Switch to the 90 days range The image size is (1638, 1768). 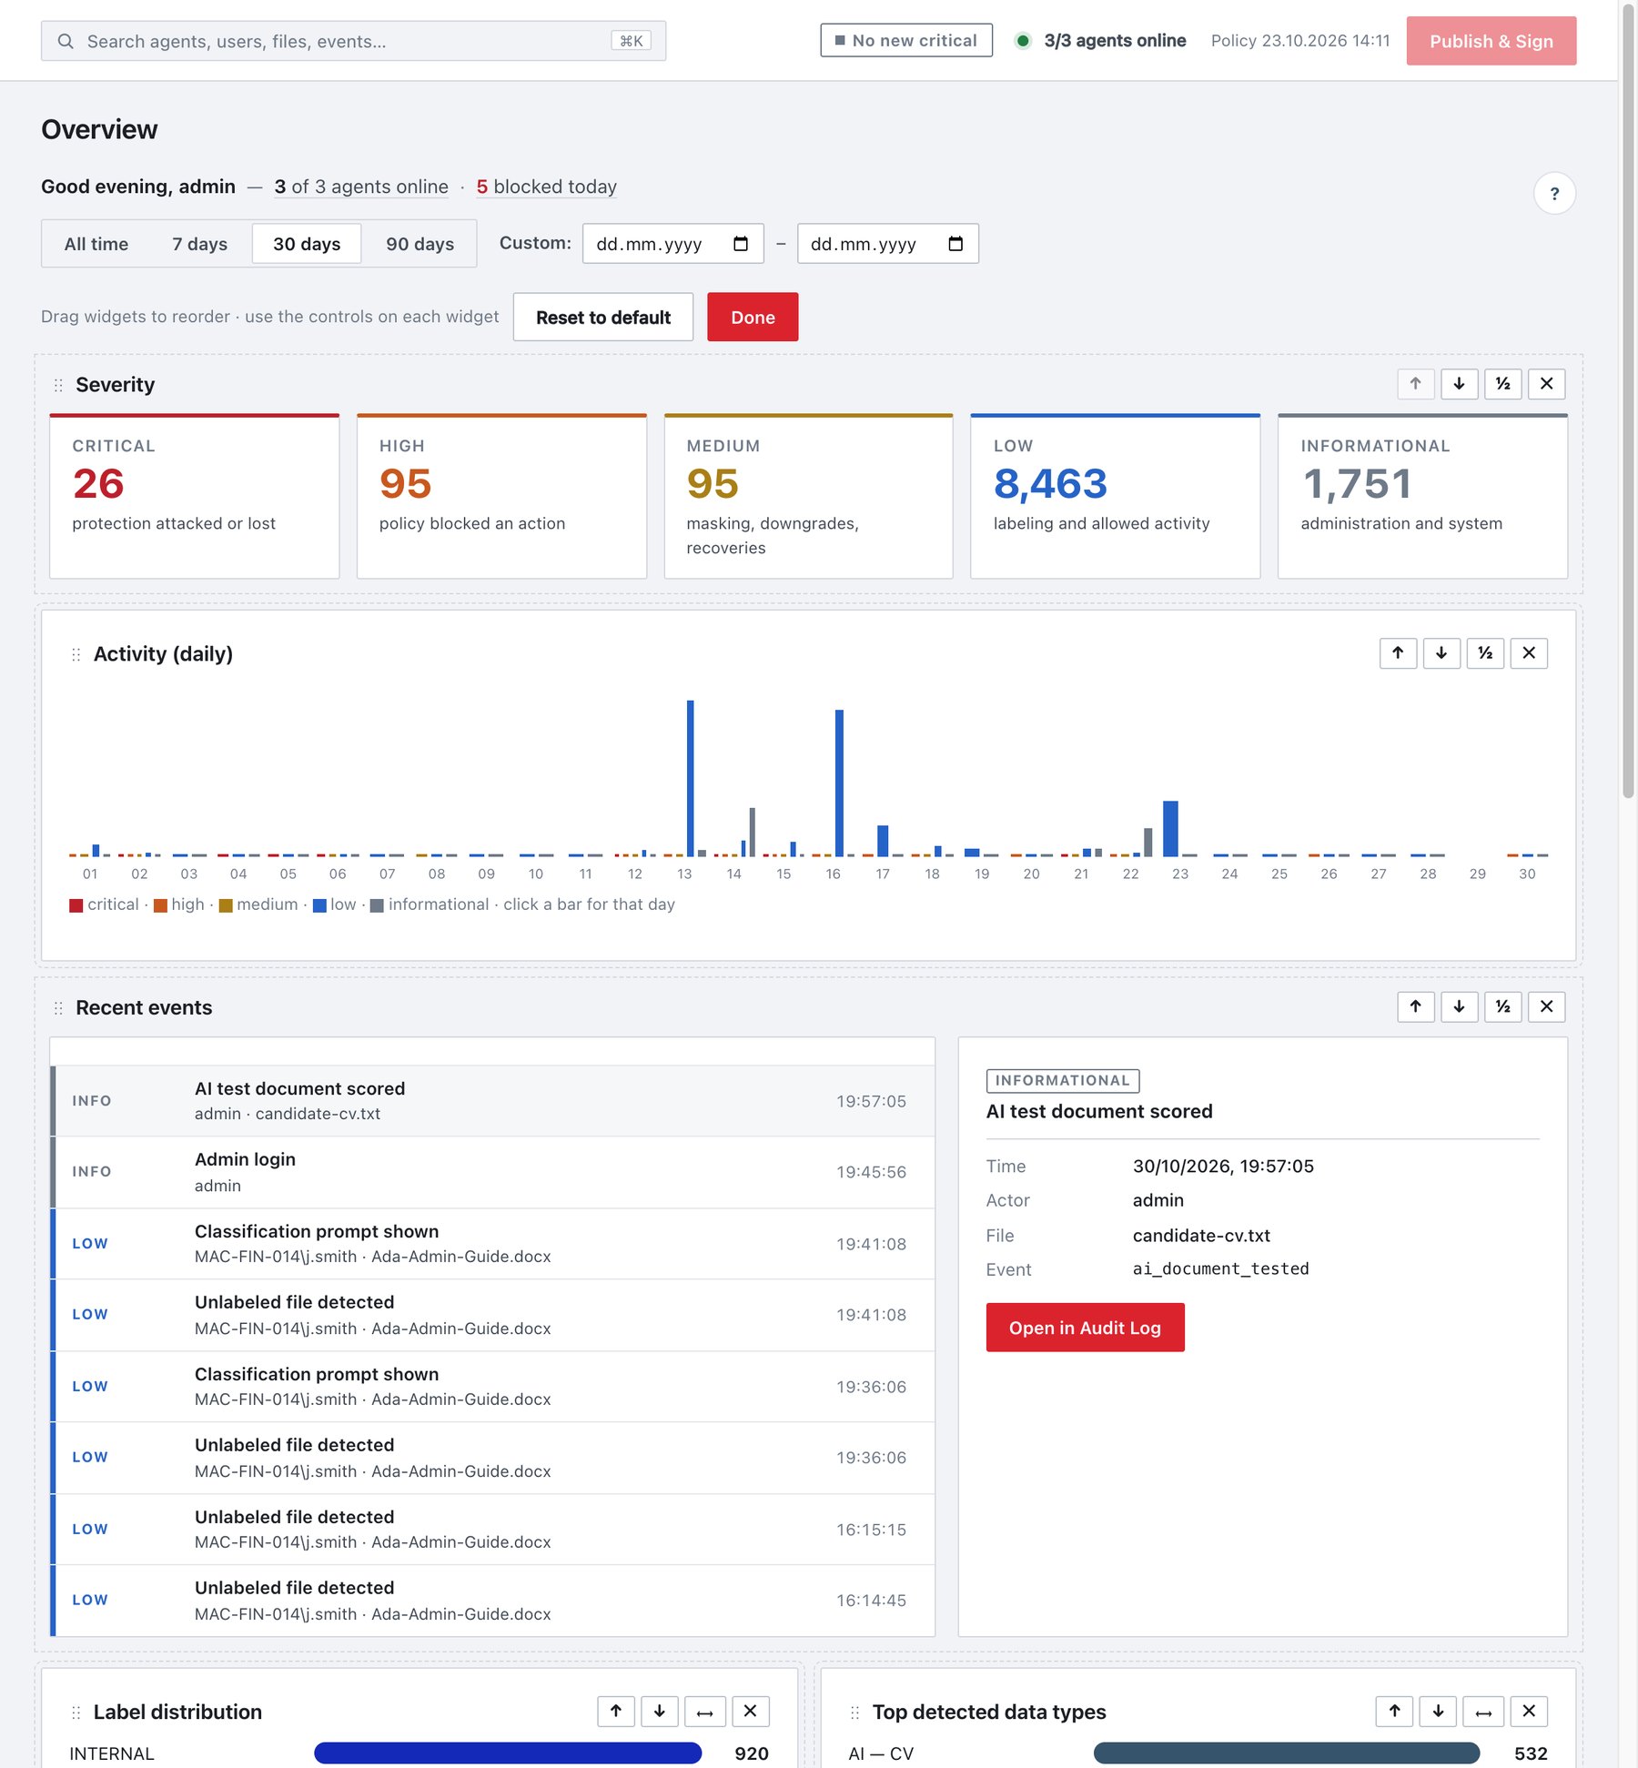coord(420,244)
